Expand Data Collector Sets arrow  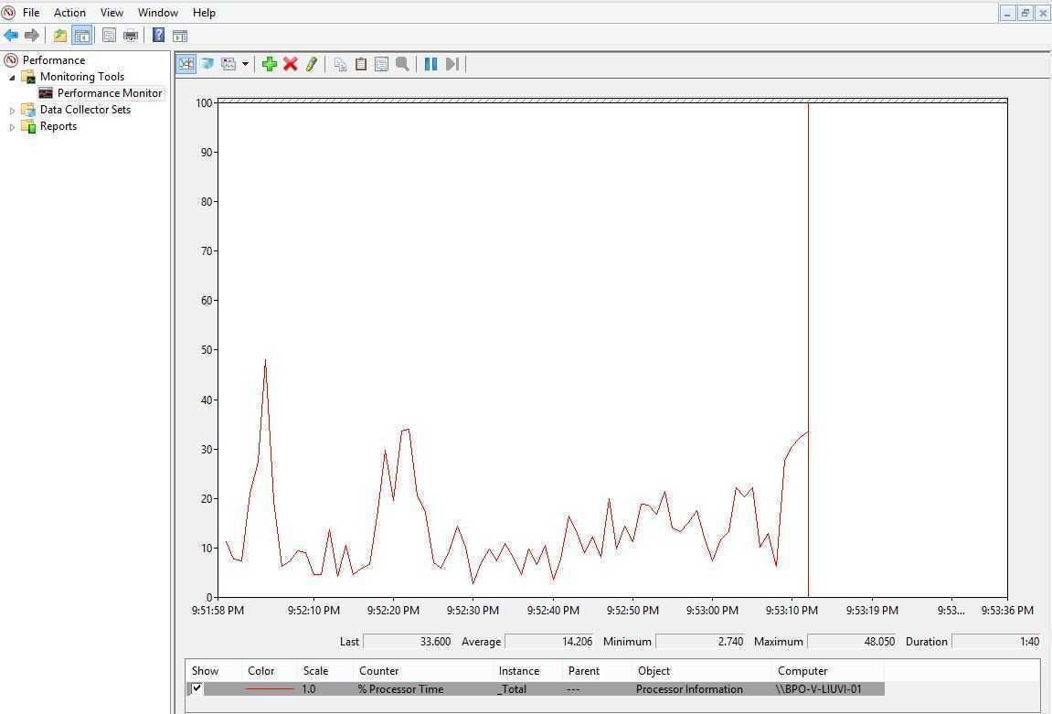click(12, 110)
